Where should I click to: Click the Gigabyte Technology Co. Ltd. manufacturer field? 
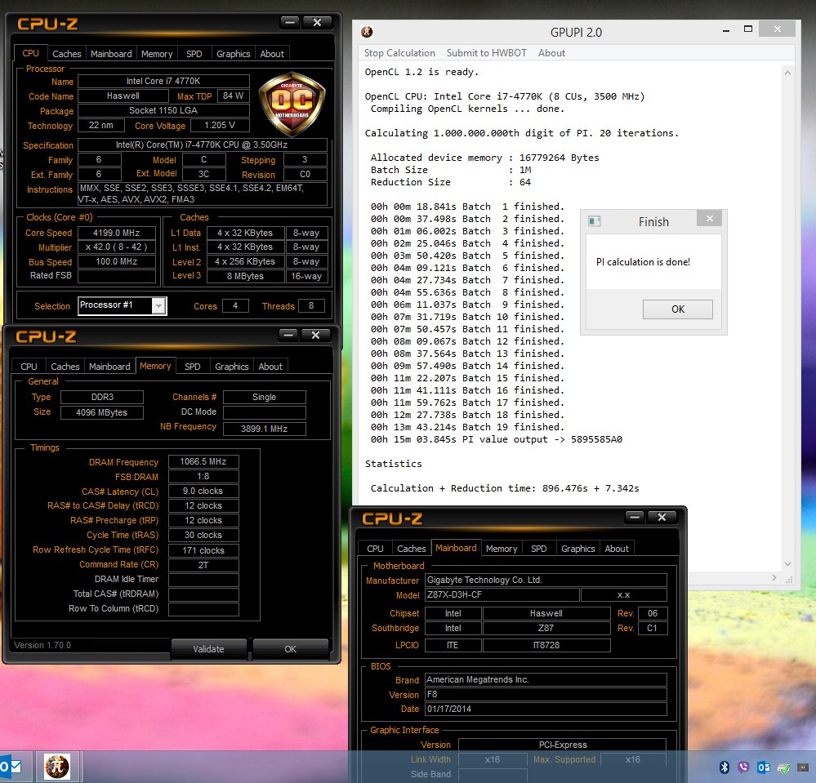coord(546,580)
